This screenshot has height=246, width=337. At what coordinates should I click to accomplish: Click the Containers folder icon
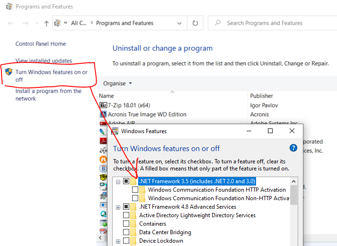pyautogui.click(x=133, y=224)
